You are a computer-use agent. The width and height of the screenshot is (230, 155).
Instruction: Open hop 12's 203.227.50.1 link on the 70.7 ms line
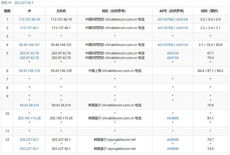coord(29,140)
